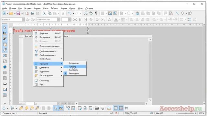The height and width of the screenshot is (116, 207).
Task: Toggle formatting marks pilcrow icon
Action: pyautogui.click(x=96, y=13)
